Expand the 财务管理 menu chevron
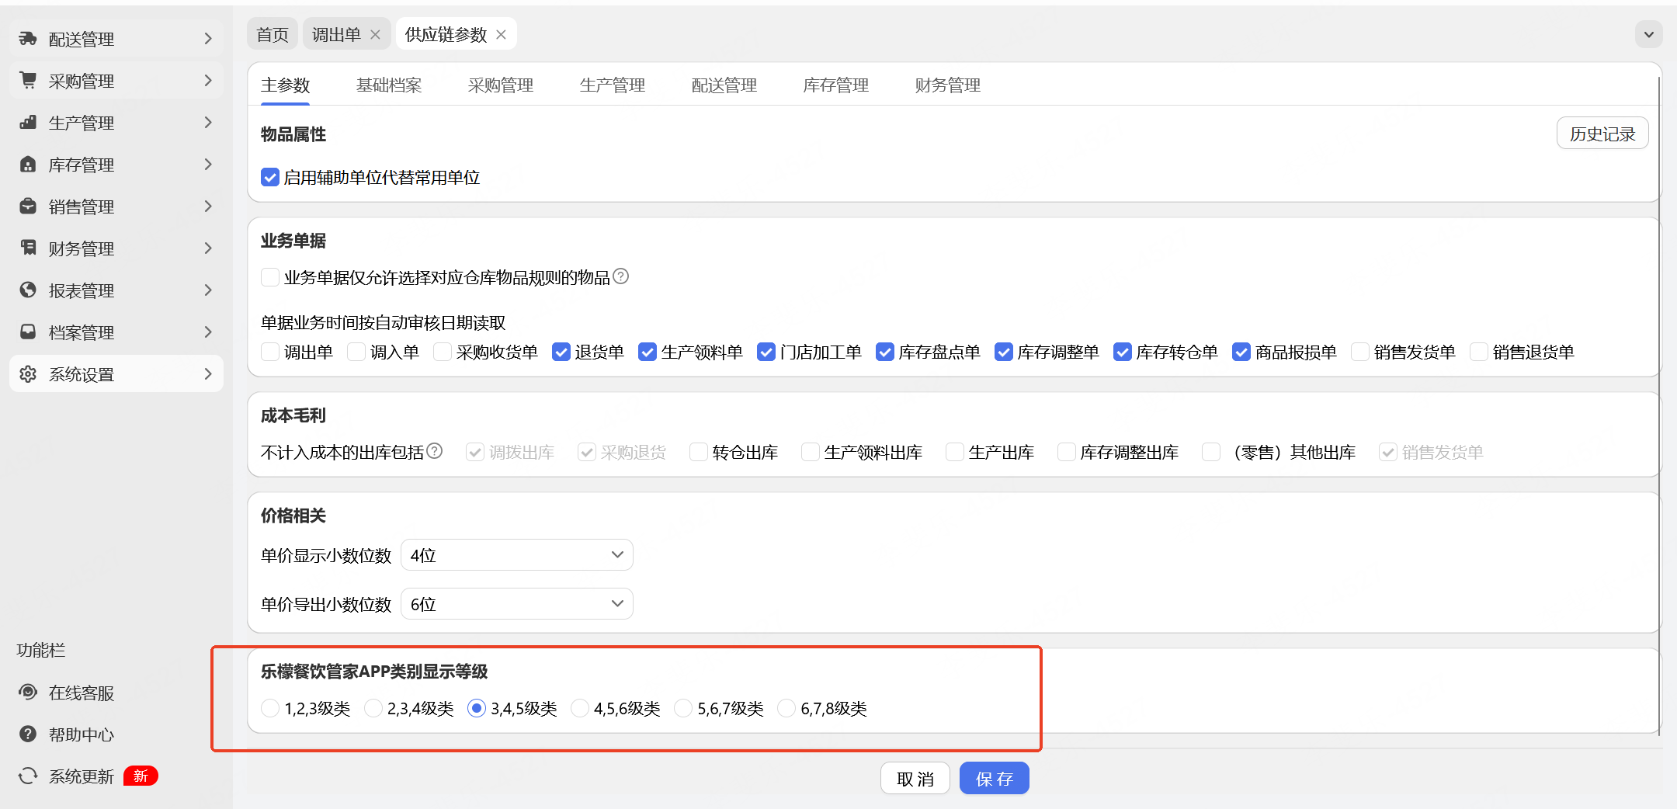 click(207, 248)
